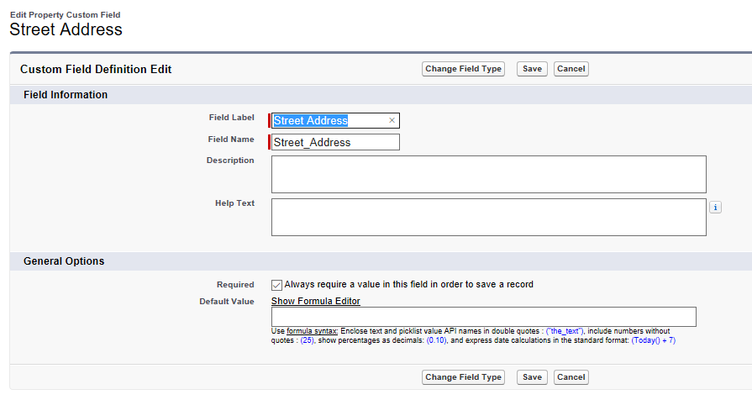
Task: Click the Help Text info icon
Action: pos(715,207)
